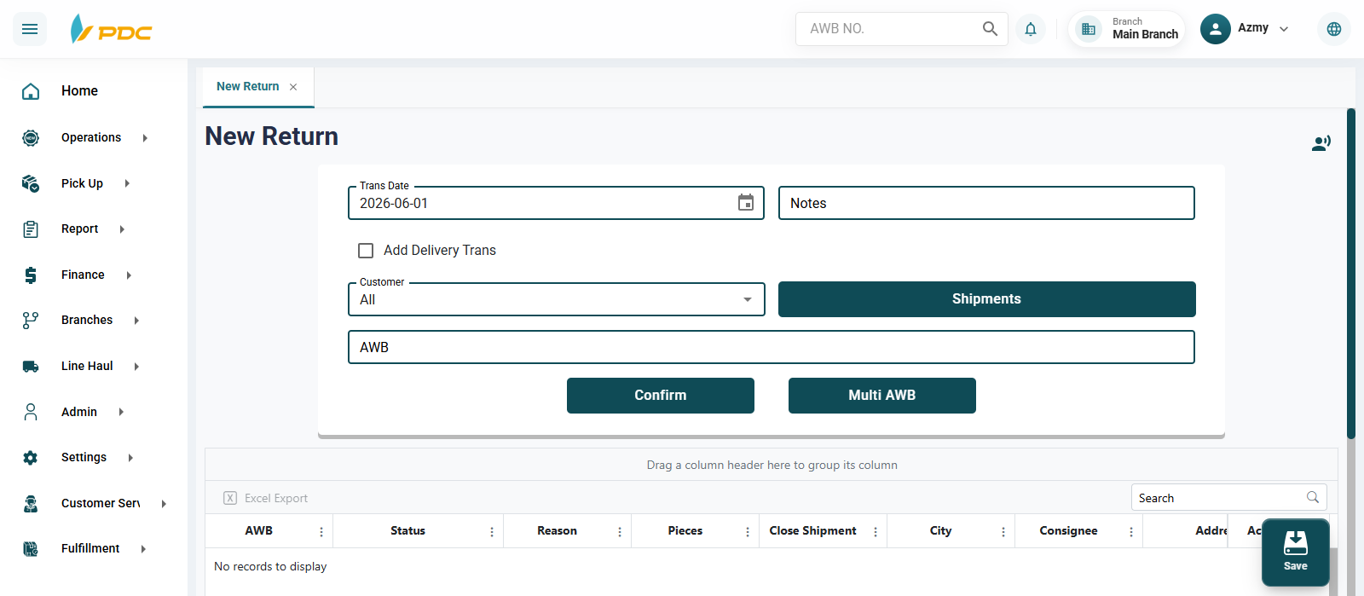This screenshot has width=1364, height=596.
Task: Go to Home in the sidebar
Action: [x=79, y=91]
